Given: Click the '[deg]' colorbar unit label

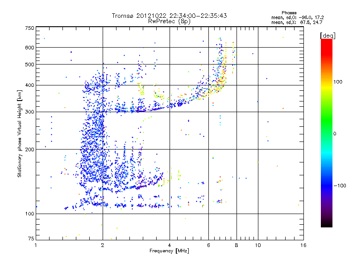Looking at the screenshot, I should [328, 36].
